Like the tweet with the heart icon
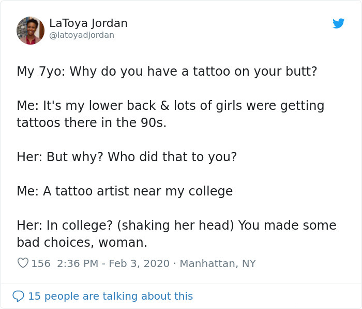 pyautogui.click(x=23, y=263)
